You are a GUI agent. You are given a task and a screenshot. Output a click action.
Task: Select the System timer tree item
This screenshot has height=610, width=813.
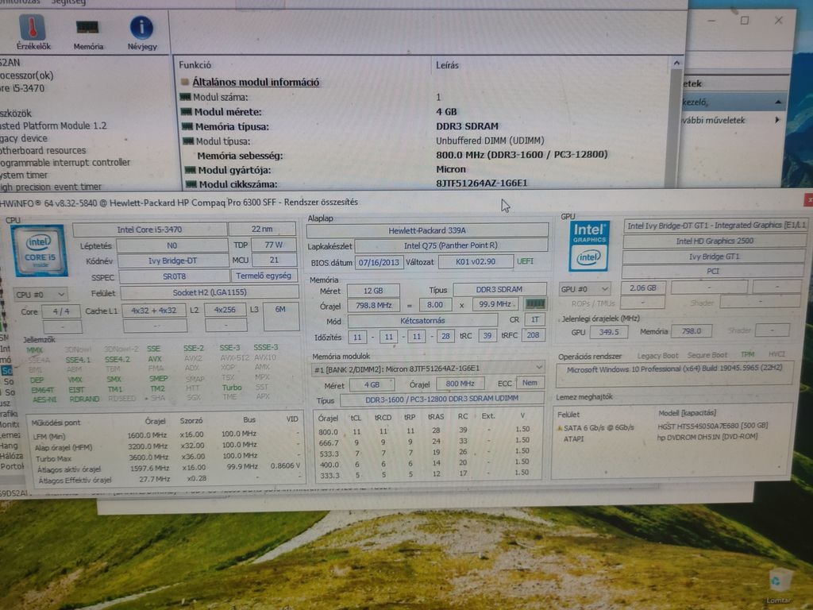click(24, 175)
